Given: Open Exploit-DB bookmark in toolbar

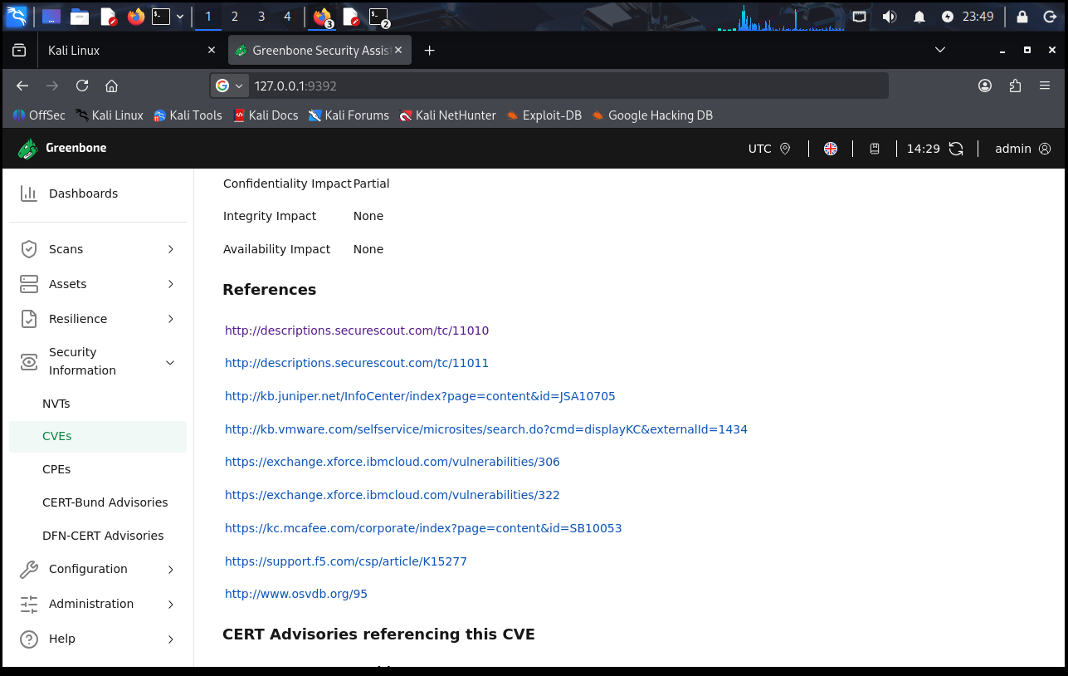Looking at the screenshot, I should (x=551, y=115).
